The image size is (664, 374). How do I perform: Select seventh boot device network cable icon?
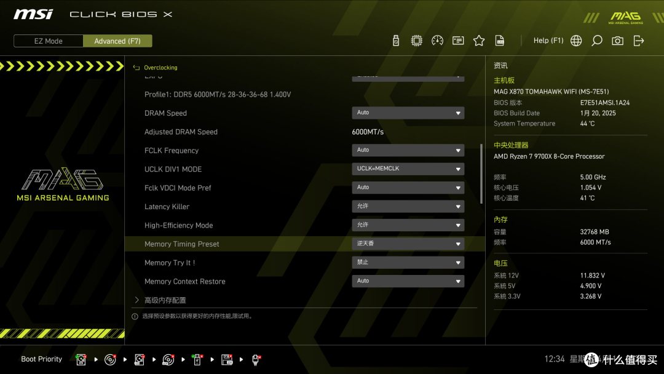point(256,360)
